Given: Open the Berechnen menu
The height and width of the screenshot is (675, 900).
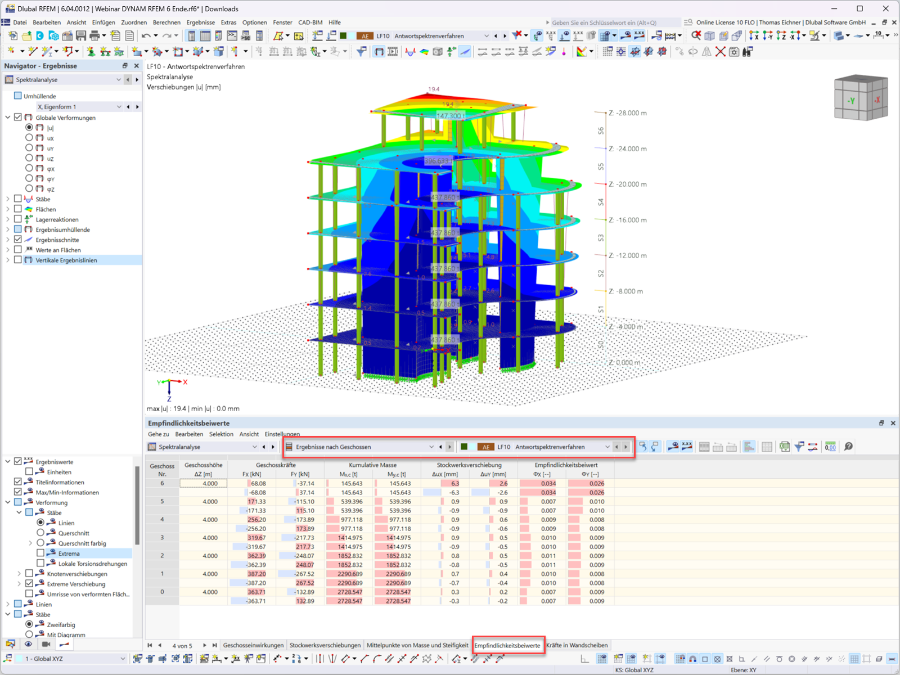Looking at the screenshot, I should pyautogui.click(x=166, y=22).
